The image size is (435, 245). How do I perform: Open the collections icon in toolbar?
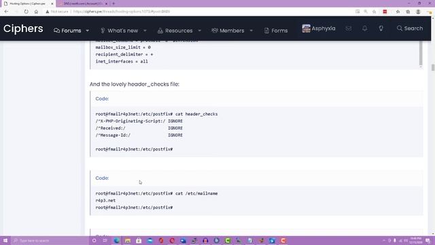pyautogui.click(x=408, y=12)
